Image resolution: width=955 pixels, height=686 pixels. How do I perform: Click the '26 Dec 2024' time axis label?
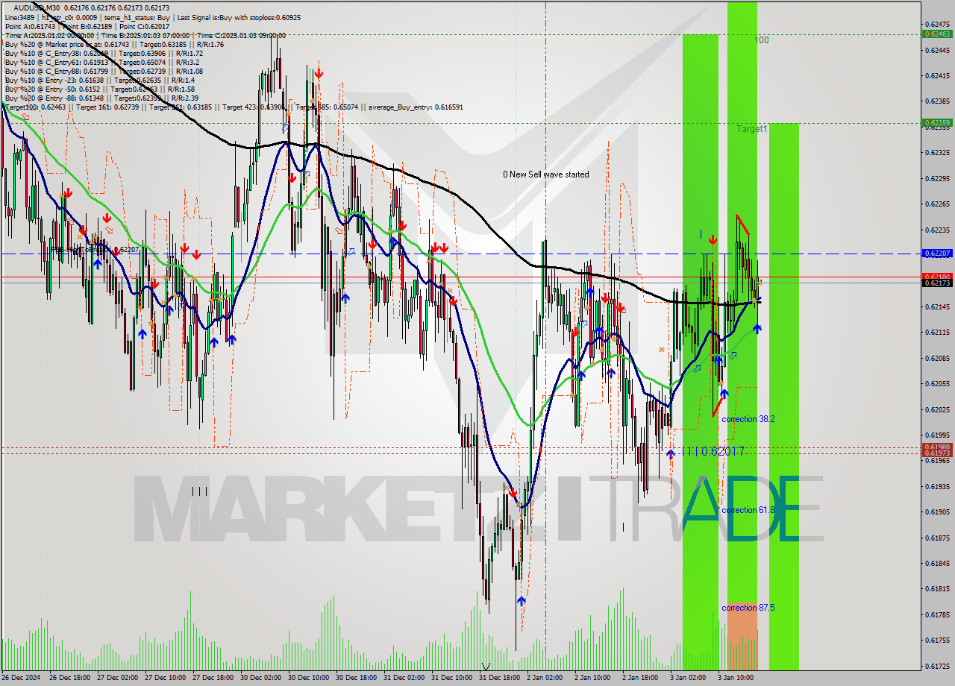click(22, 678)
